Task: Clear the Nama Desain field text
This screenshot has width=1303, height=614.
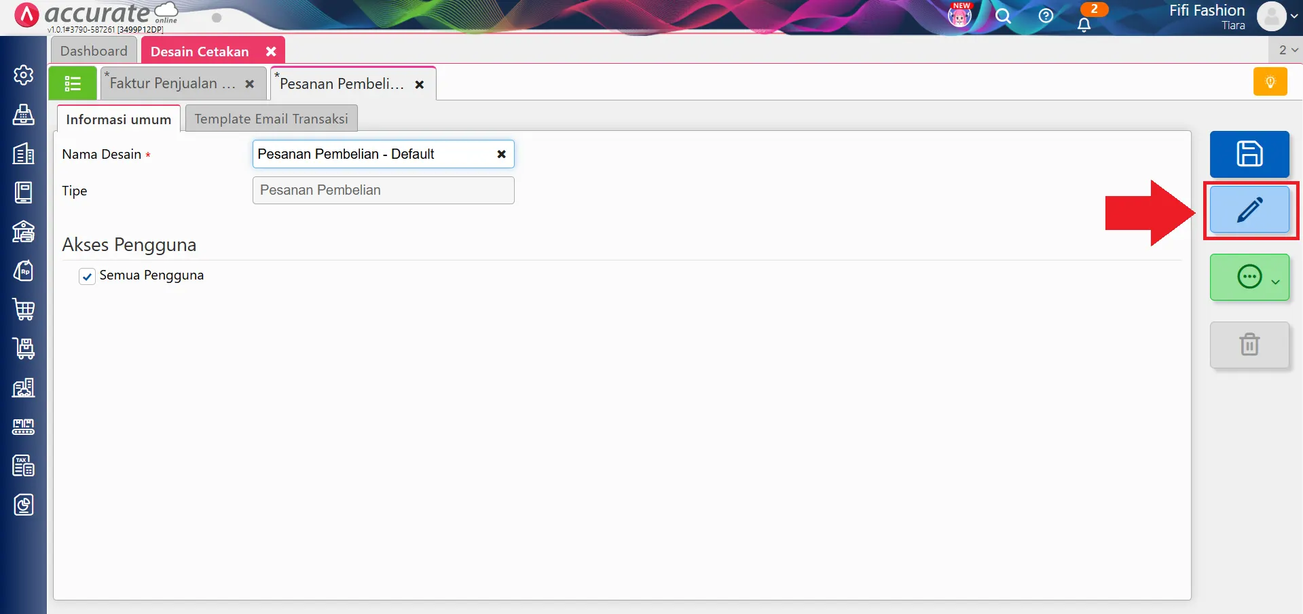Action: pos(501,154)
